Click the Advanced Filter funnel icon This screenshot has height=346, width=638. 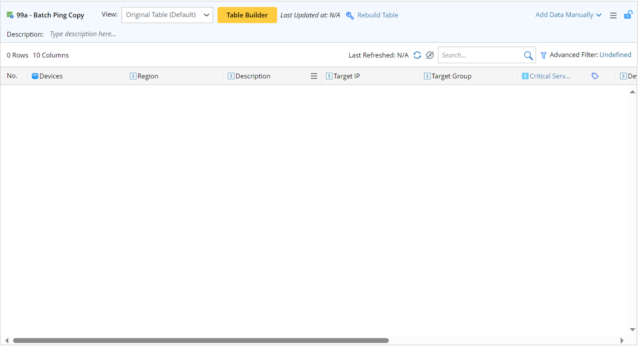[x=543, y=56]
